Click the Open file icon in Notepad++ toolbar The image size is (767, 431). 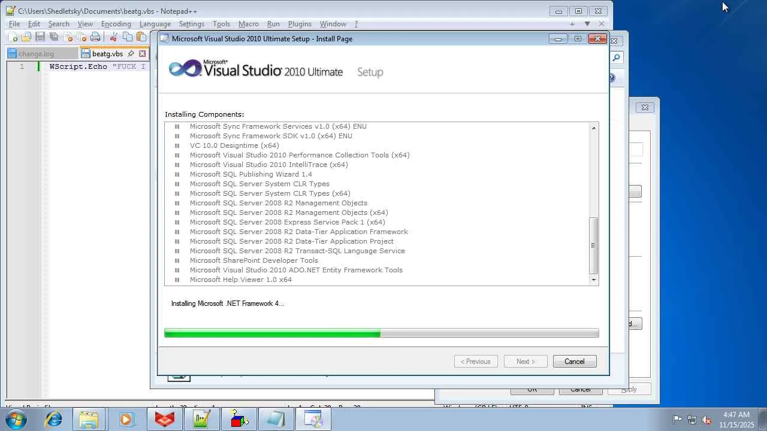click(x=26, y=37)
